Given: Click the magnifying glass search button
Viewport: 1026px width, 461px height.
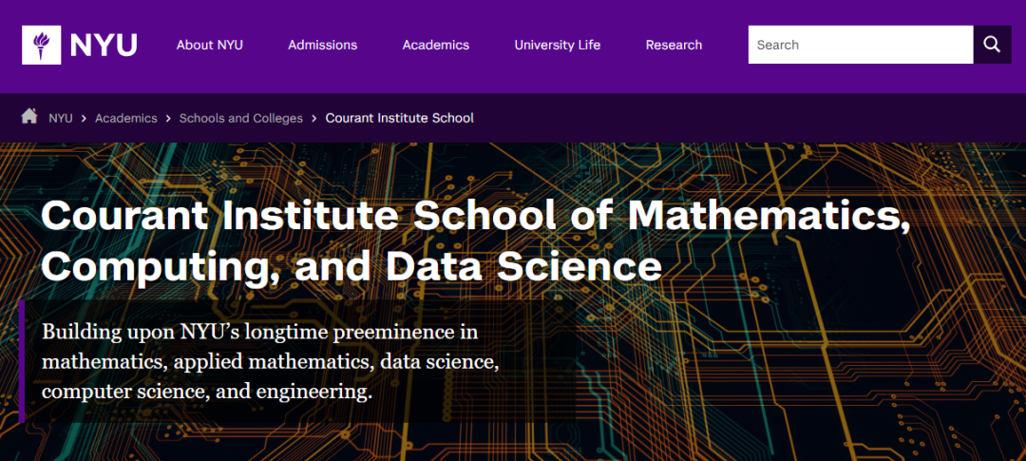Looking at the screenshot, I should point(992,45).
